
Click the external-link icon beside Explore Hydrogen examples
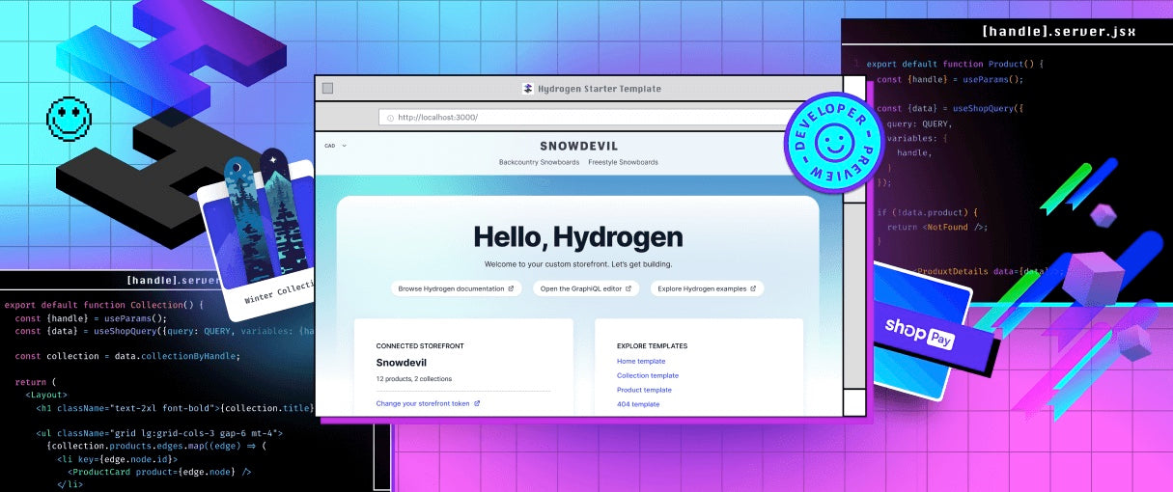tap(753, 288)
